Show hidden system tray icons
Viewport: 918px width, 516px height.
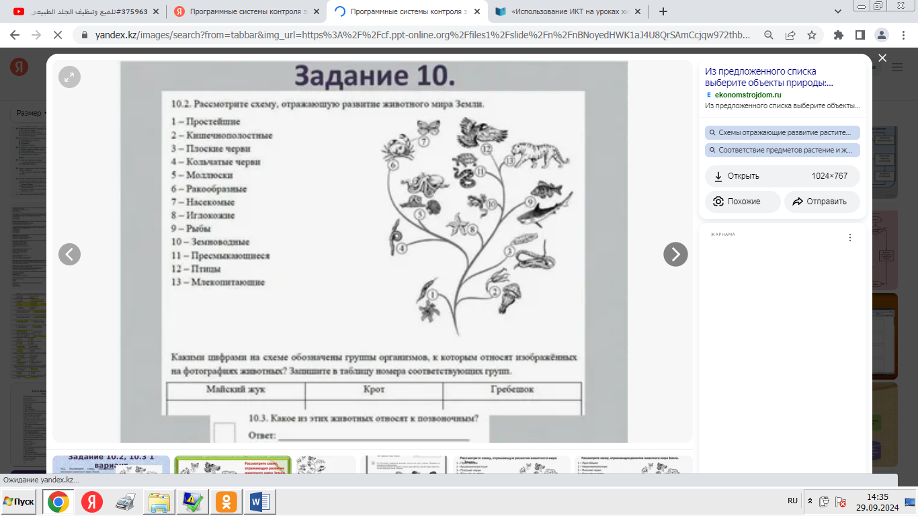pyautogui.click(x=810, y=501)
